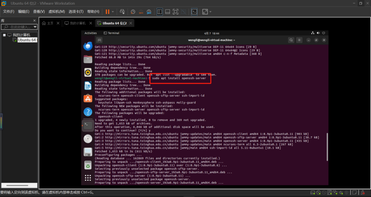Open Files from the Ubuntu dock
This screenshot has width=371, height=197.
coord(88,59)
